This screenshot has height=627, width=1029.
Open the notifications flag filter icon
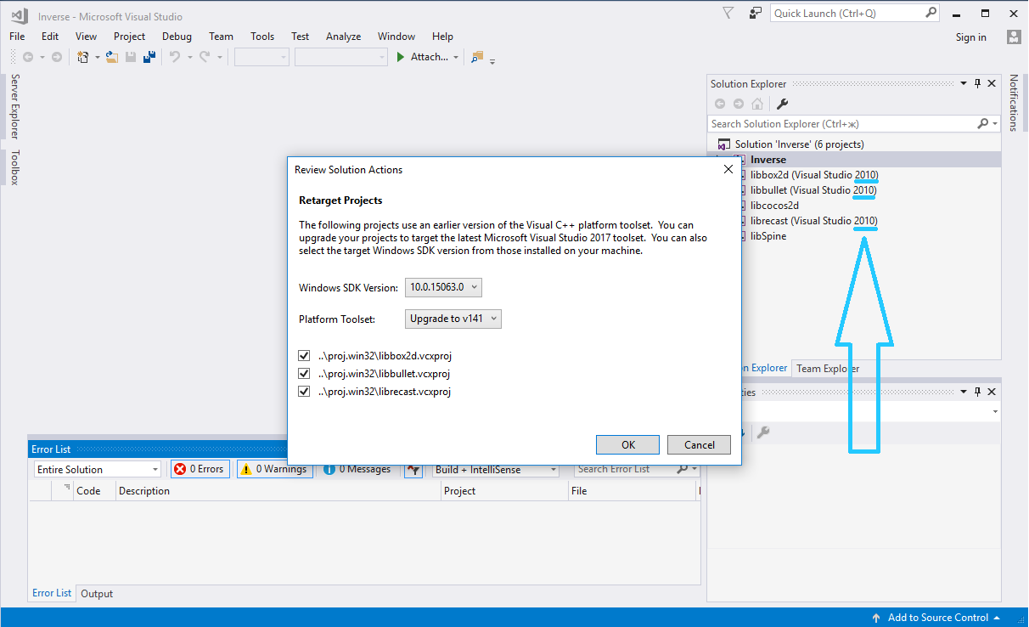pos(728,13)
